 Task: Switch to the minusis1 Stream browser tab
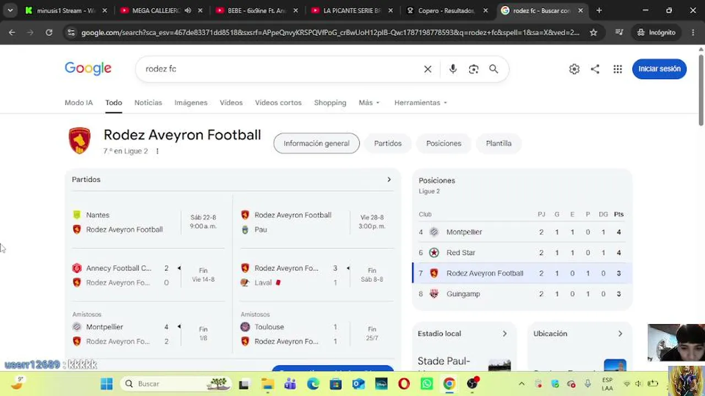pos(65,10)
